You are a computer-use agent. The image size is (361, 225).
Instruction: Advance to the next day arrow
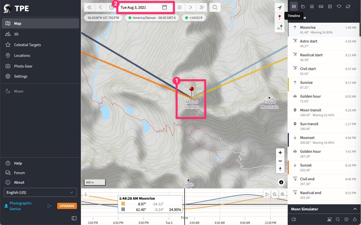tap(191, 7)
